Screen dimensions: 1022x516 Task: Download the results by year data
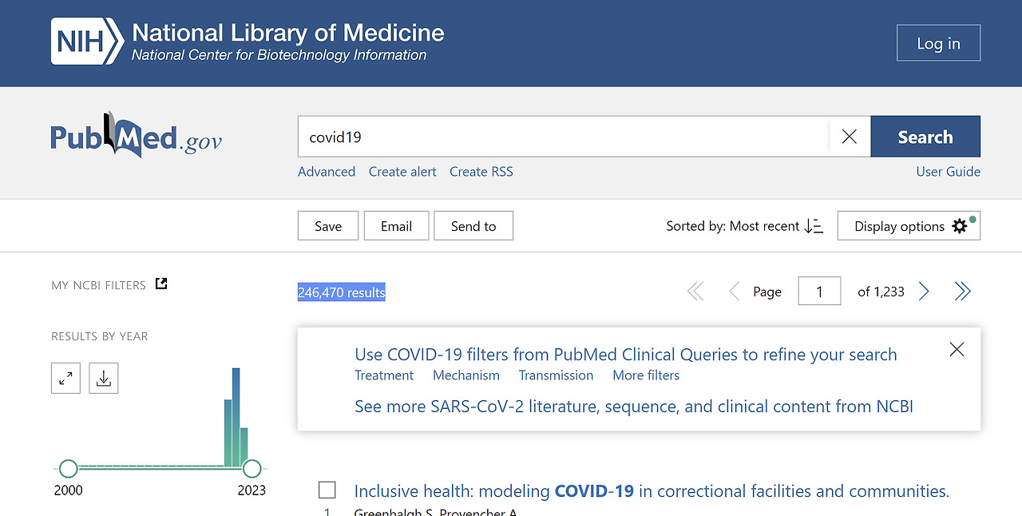104,379
